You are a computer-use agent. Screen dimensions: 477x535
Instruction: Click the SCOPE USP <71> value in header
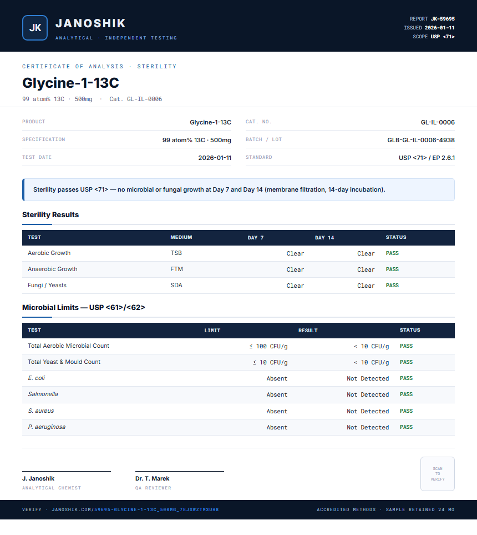click(x=443, y=37)
